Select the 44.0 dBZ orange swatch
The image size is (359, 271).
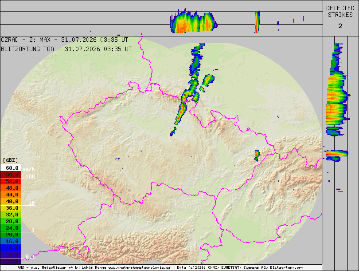pos(11,195)
